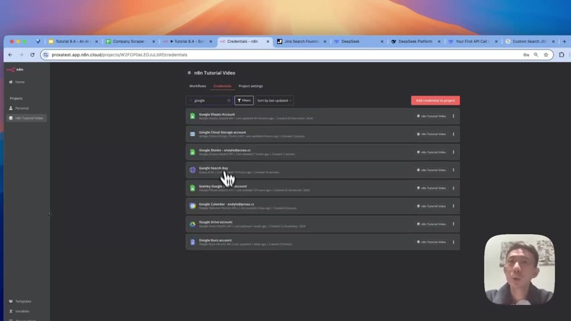Click n8n Tutorial Video badge on Google Sheets Account

pyautogui.click(x=431, y=116)
